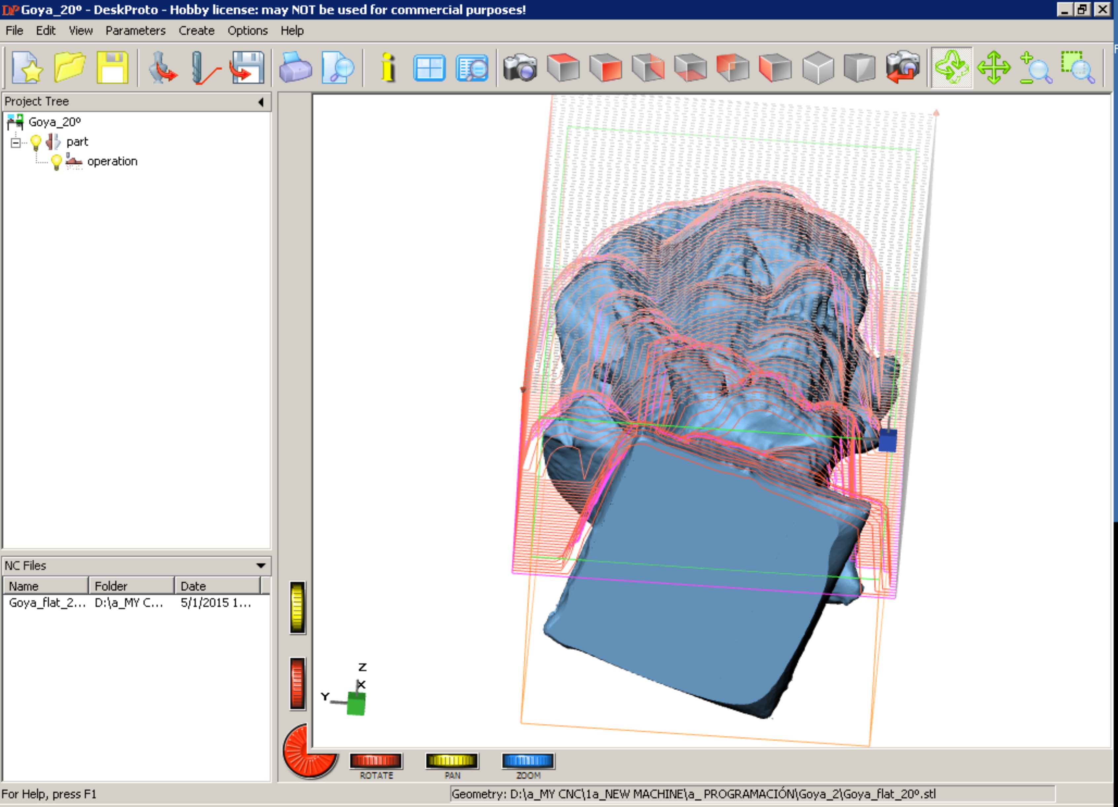Collapse the part tree node
Viewport: 1118px width, 807px height.
point(16,143)
